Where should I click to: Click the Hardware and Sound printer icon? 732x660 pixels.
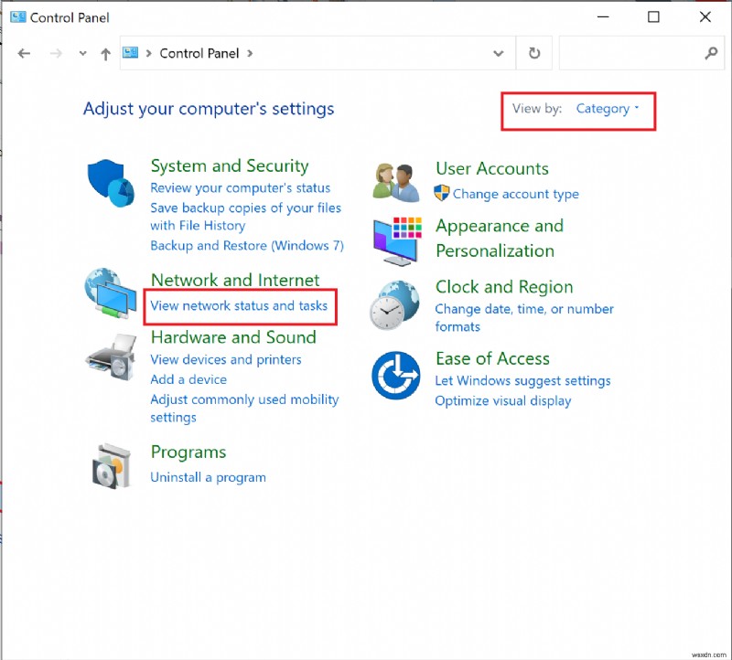[111, 356]
